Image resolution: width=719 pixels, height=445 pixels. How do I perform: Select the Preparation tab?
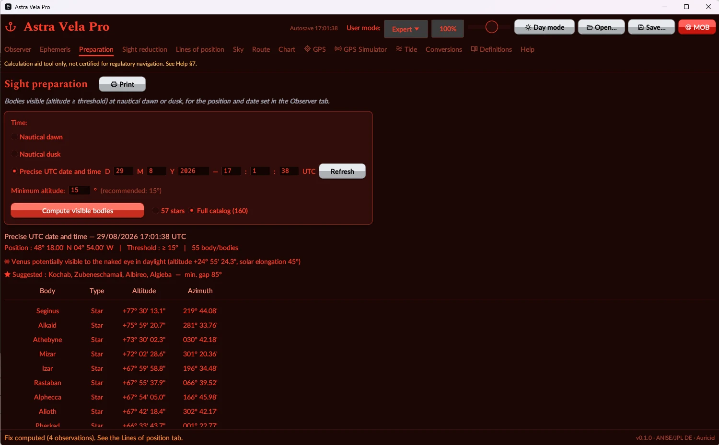[x=96, y=49]
